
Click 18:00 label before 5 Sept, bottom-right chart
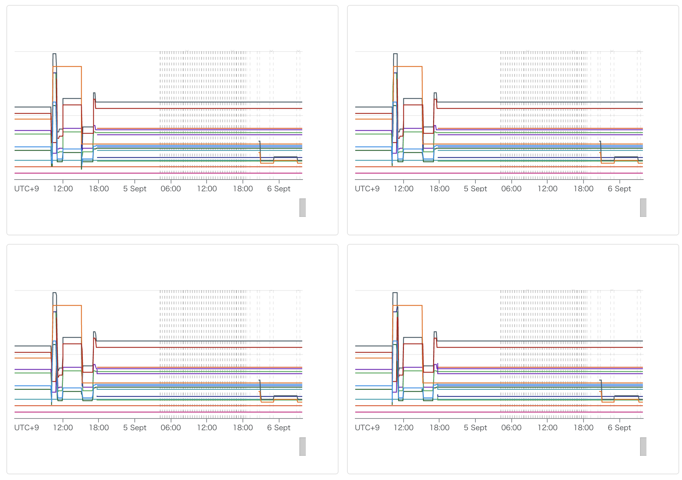click(x=439, y=428)
